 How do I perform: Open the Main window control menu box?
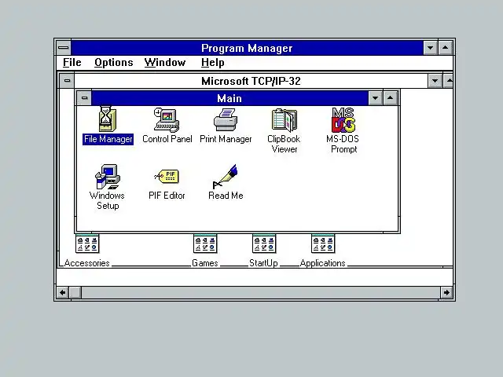(84, 98)
